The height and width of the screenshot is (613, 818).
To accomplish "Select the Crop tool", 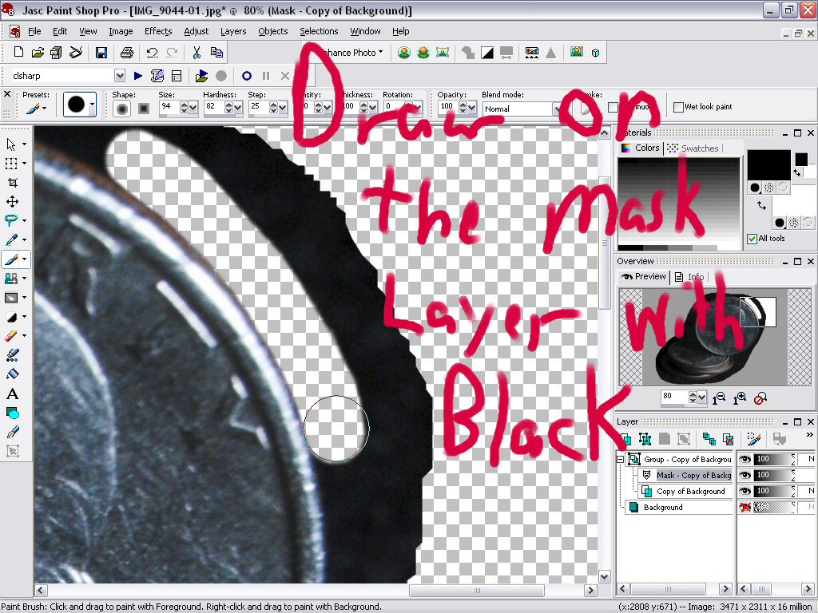I will [13, 183].
